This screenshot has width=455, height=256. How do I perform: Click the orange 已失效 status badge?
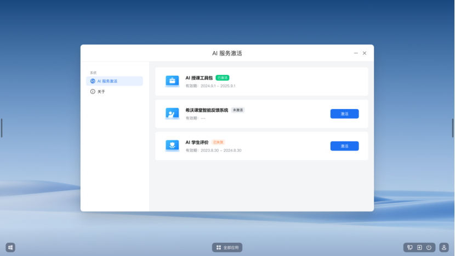(218, 142)
